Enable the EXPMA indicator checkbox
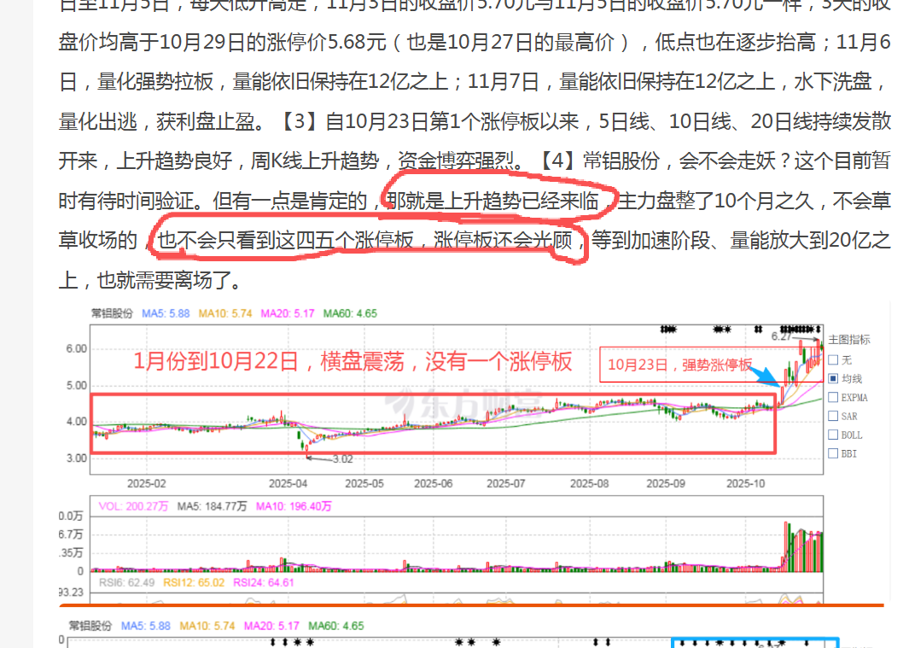Image resolution: width=909 pixels, height=648 pixels. 833,397
